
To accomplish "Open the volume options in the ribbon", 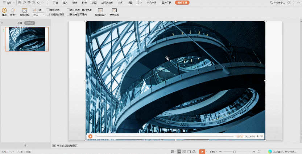I will [13, 11].
